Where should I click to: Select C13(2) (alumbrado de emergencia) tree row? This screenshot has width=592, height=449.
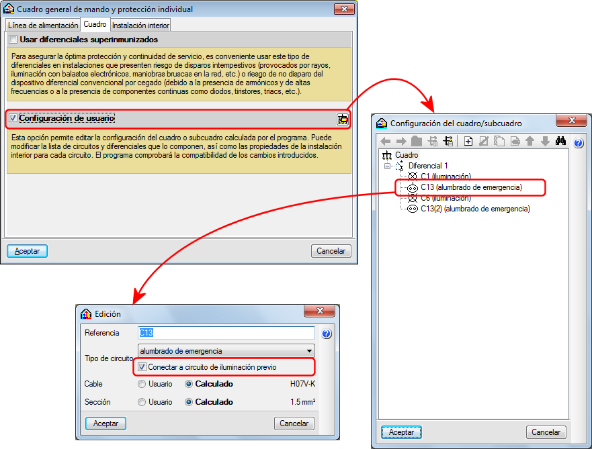tap(475, 209)
